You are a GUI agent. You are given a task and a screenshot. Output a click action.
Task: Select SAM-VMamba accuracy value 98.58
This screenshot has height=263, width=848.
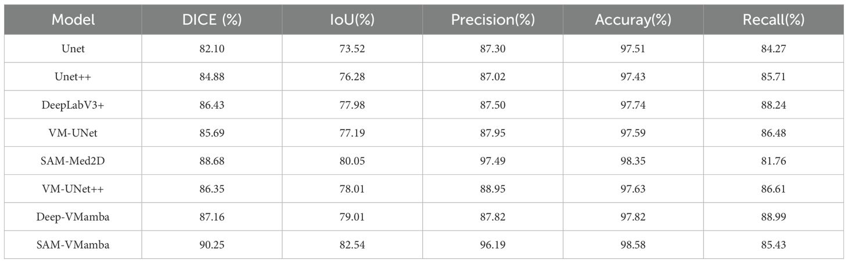pos(634,245)
